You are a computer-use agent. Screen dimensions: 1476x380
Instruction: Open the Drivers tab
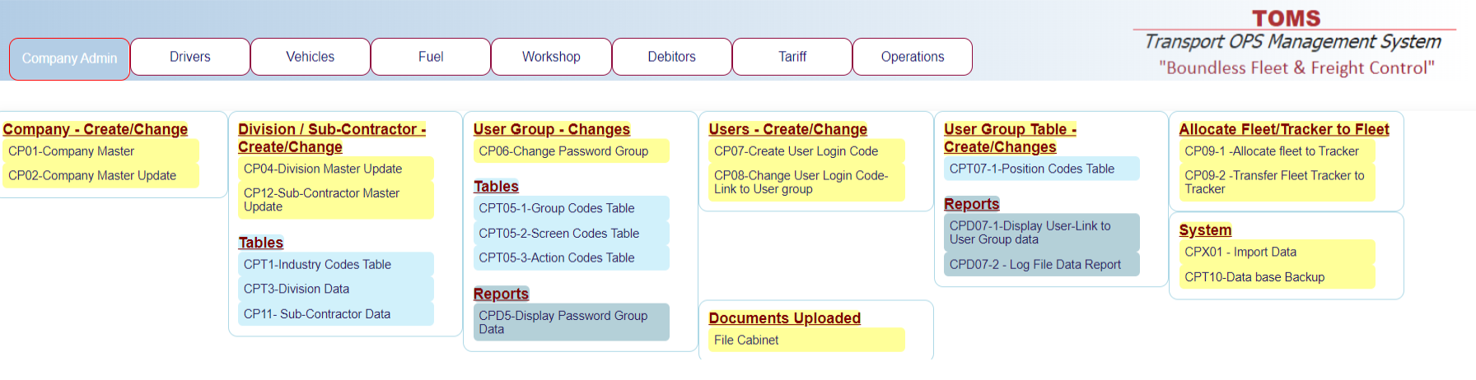click(x=189, y=57)
